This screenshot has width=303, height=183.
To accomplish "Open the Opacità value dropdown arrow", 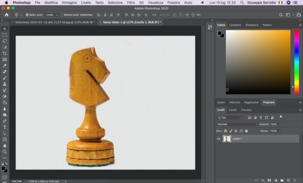I will point(280,124).
